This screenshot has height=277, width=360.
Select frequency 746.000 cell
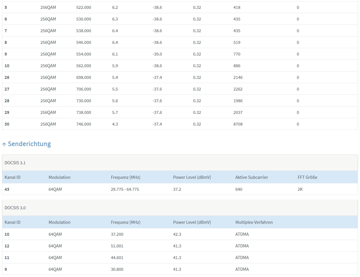click(x=84, y=124)
